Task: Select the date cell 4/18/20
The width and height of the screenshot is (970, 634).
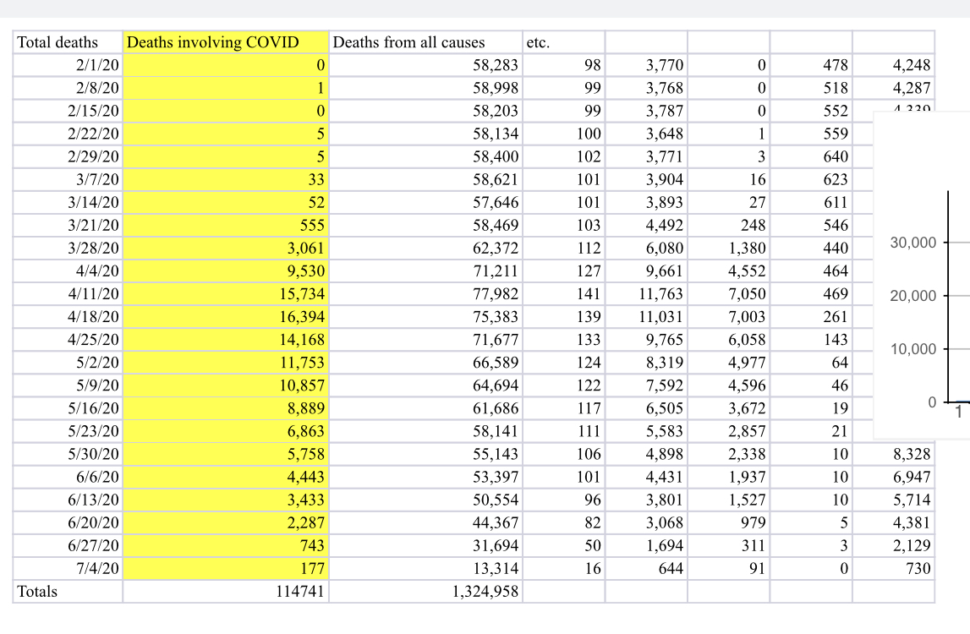Action: pyautogui.click(x=68, y=317)
